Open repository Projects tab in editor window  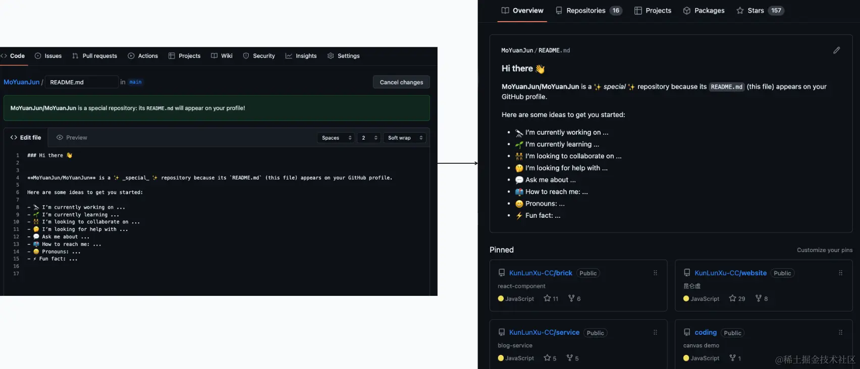coord(184,56)
